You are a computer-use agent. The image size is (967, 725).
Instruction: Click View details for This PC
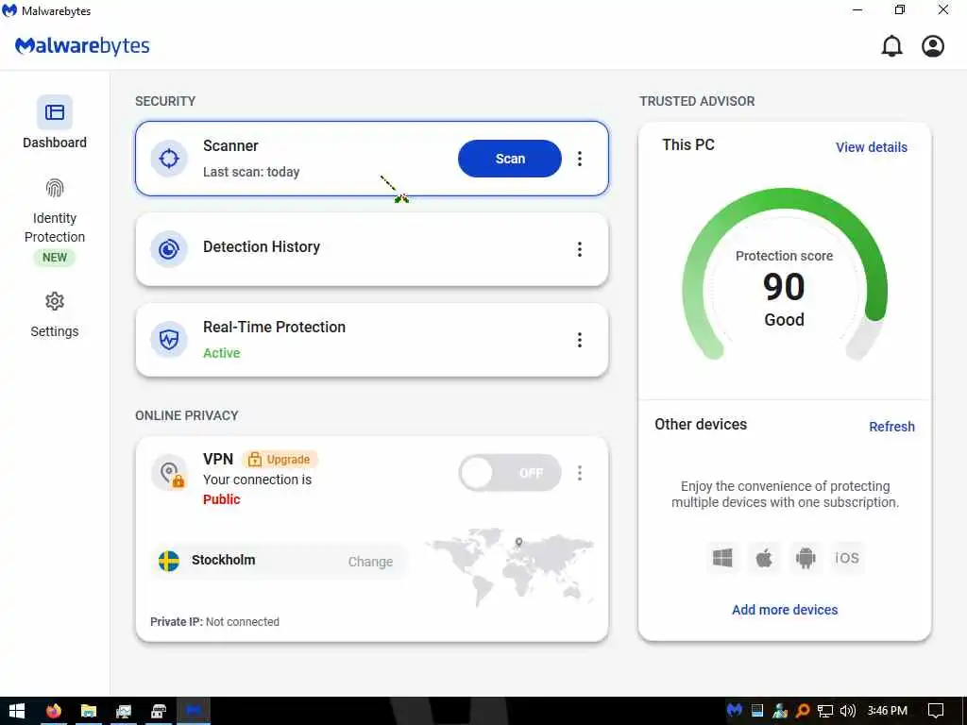(872, 147)
